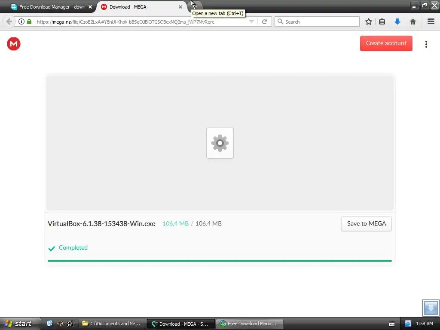Click the VirtualBox-6.1.38-153438-Win.exe file name

(x=101, y=223)
